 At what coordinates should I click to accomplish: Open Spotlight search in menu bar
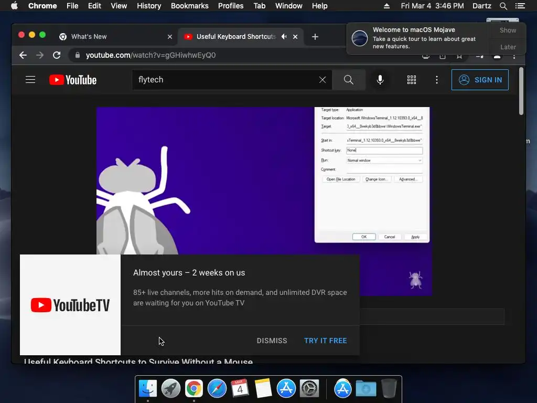tap(503, 6)
